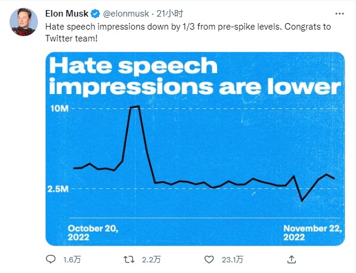This screenshot has width=356, height=273.
Task: Click the October 20, 2022 date label
Action: tap(93, 232)
